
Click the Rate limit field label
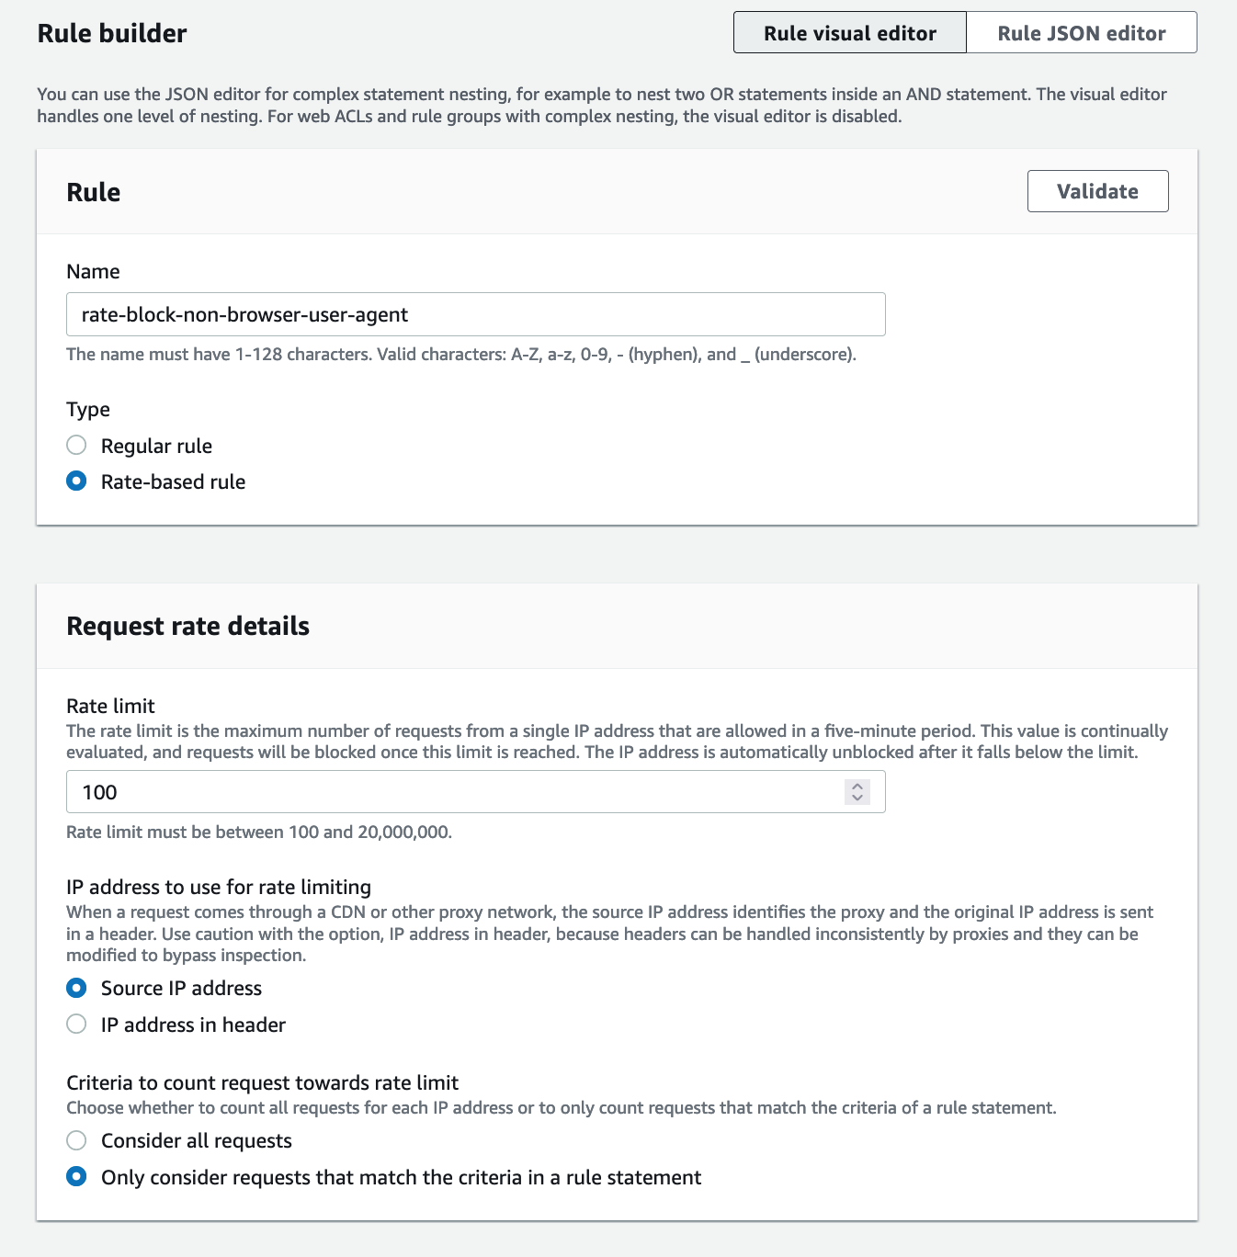pyautogui.click(x=110, y=706)
